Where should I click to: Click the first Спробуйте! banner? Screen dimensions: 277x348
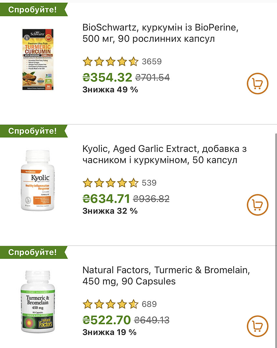(x=33, y=10)
